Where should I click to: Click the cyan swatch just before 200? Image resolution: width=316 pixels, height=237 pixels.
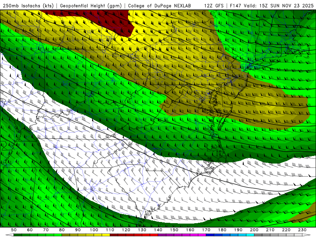point(250,235)
